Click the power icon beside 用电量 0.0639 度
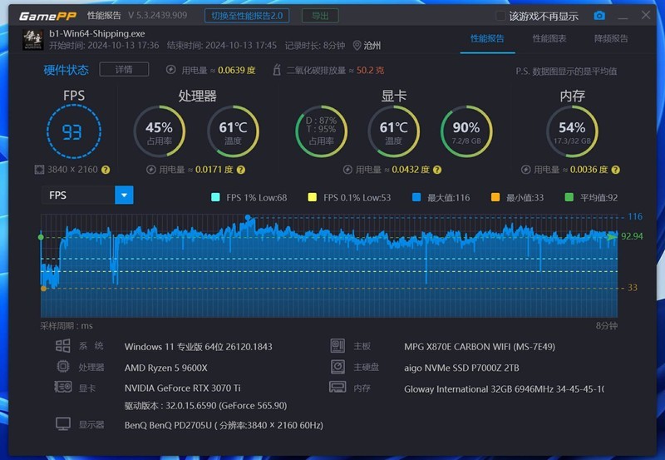The image size is (665, 460). coord(171,70)
